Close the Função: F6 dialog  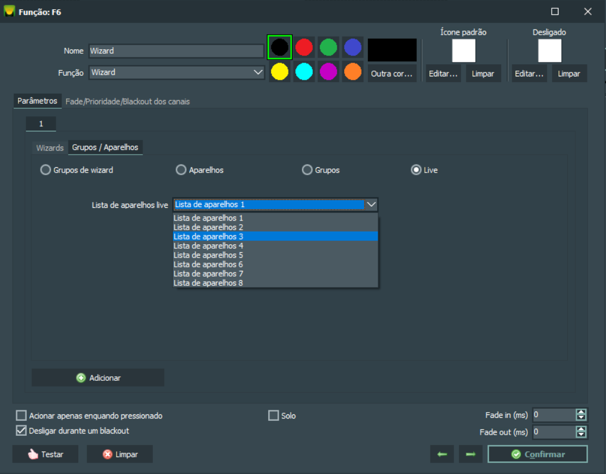pos(587,12)
